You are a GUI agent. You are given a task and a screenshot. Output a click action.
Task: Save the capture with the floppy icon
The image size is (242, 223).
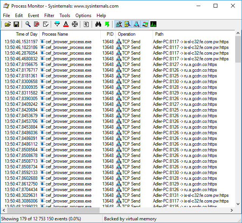[16, 24]
